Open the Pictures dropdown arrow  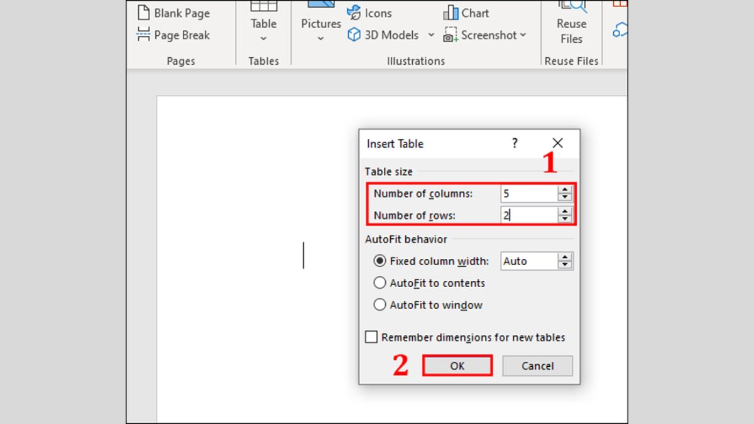(x=320, y=39)
